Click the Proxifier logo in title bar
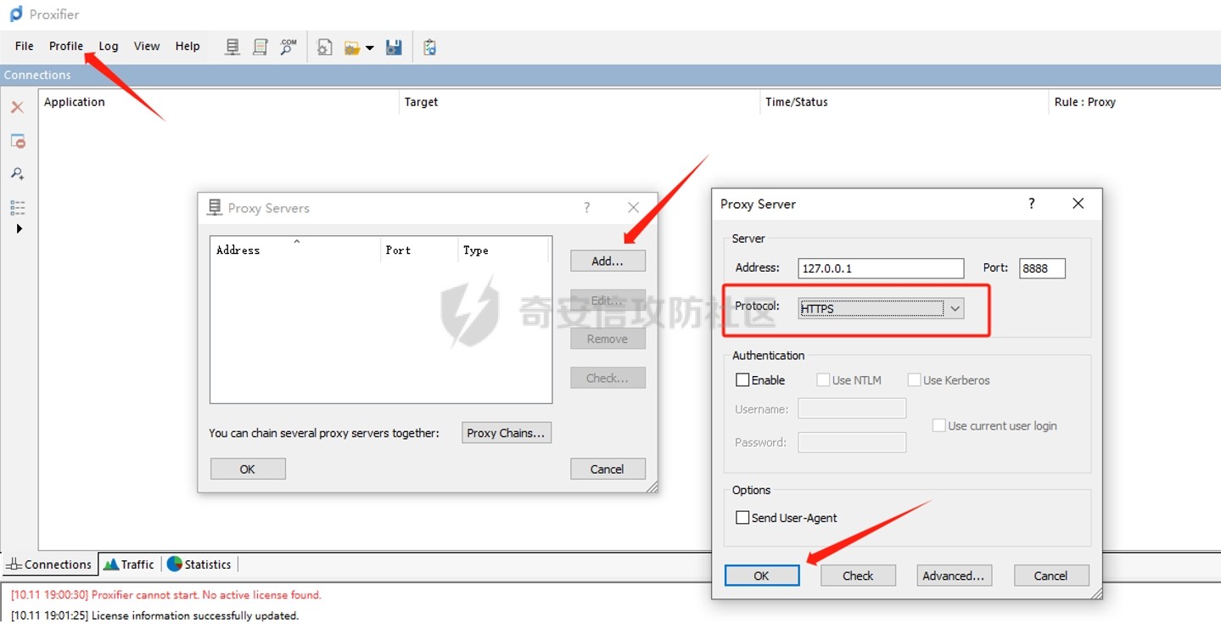The height and width of the screenshot is (624, 1221). click(16, 14)
